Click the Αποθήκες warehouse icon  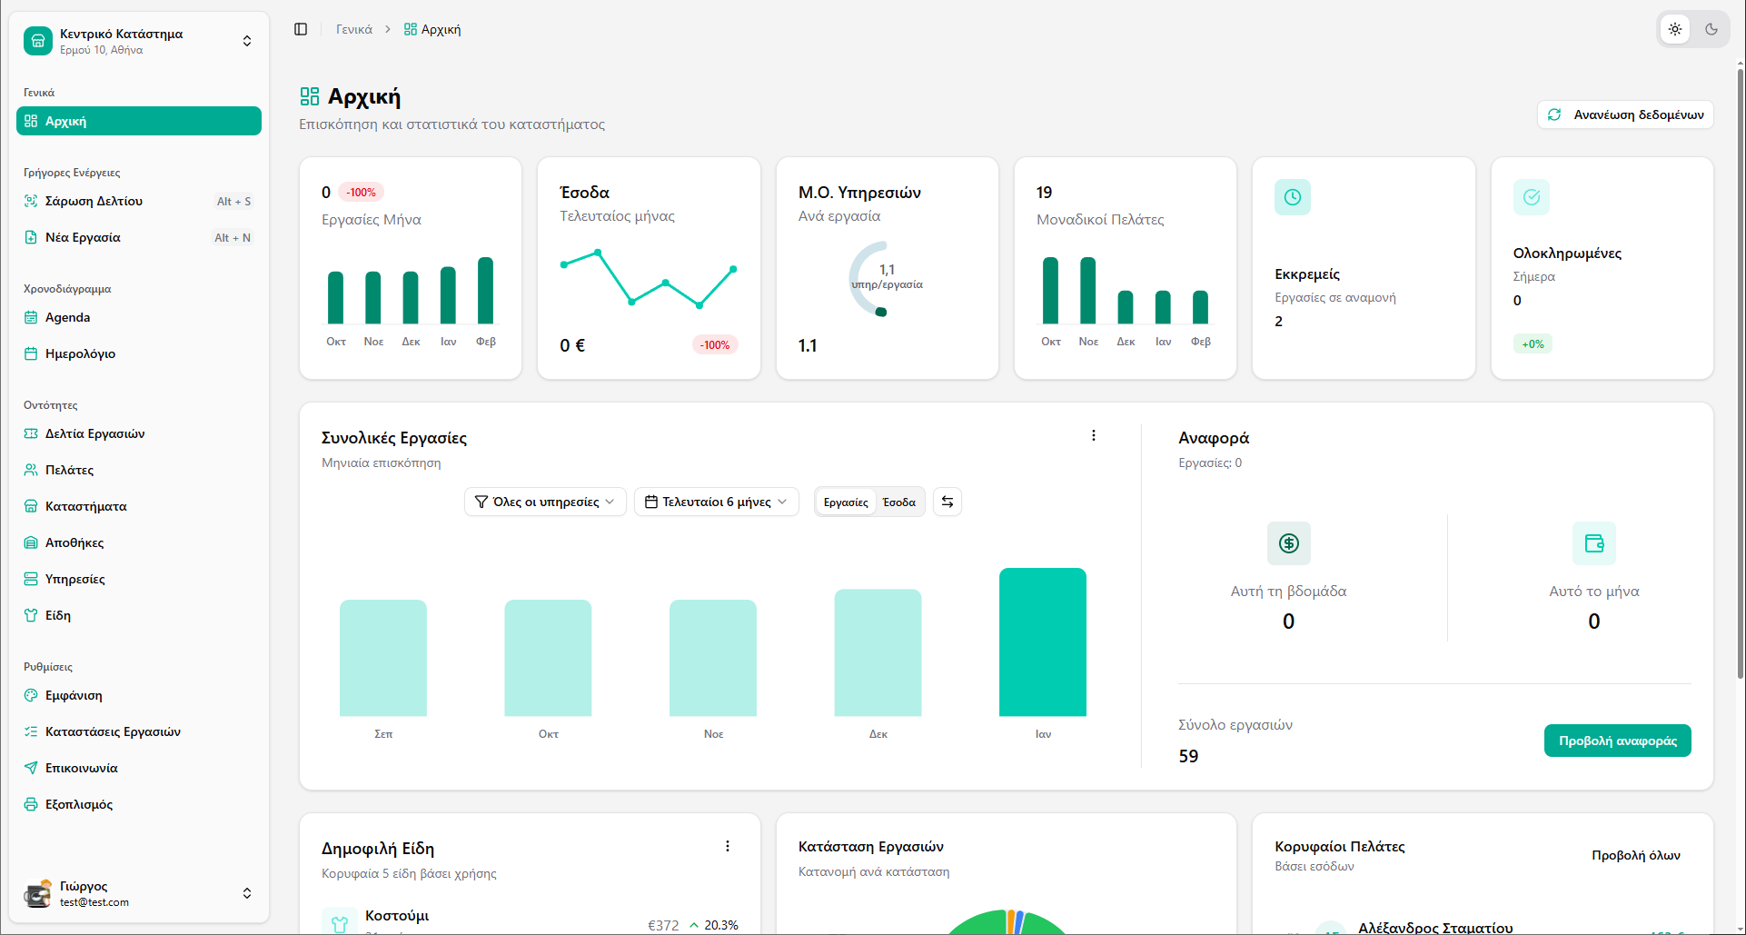point(31,542)
